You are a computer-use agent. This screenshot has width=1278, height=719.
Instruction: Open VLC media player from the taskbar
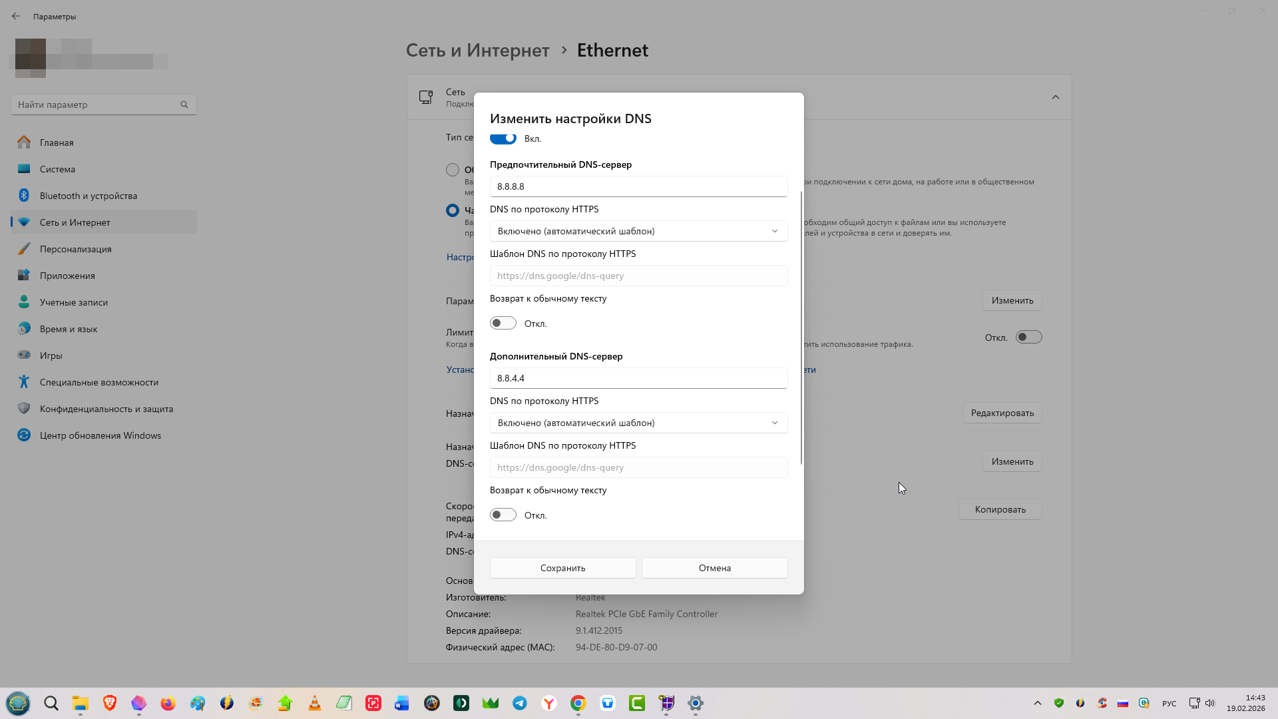click(x=315, y=703)
